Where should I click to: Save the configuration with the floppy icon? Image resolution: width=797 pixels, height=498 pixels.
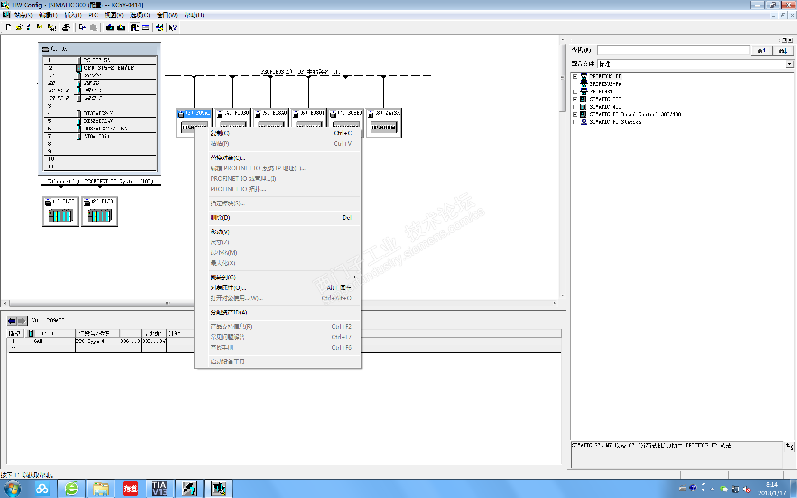[x=40, y=27]
